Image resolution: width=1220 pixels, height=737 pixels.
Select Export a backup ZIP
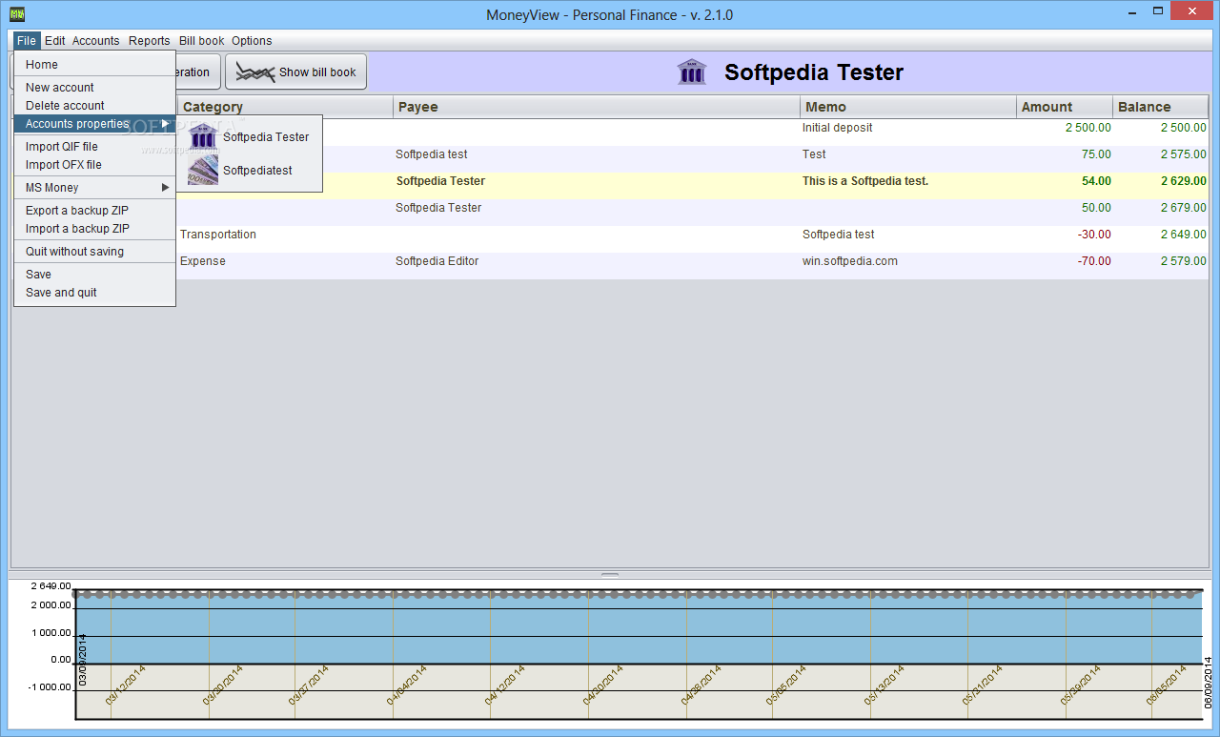[x=94, y=210]
